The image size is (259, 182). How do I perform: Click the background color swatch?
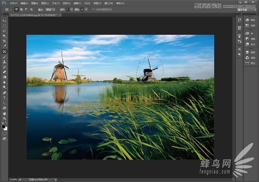[6, 129]
